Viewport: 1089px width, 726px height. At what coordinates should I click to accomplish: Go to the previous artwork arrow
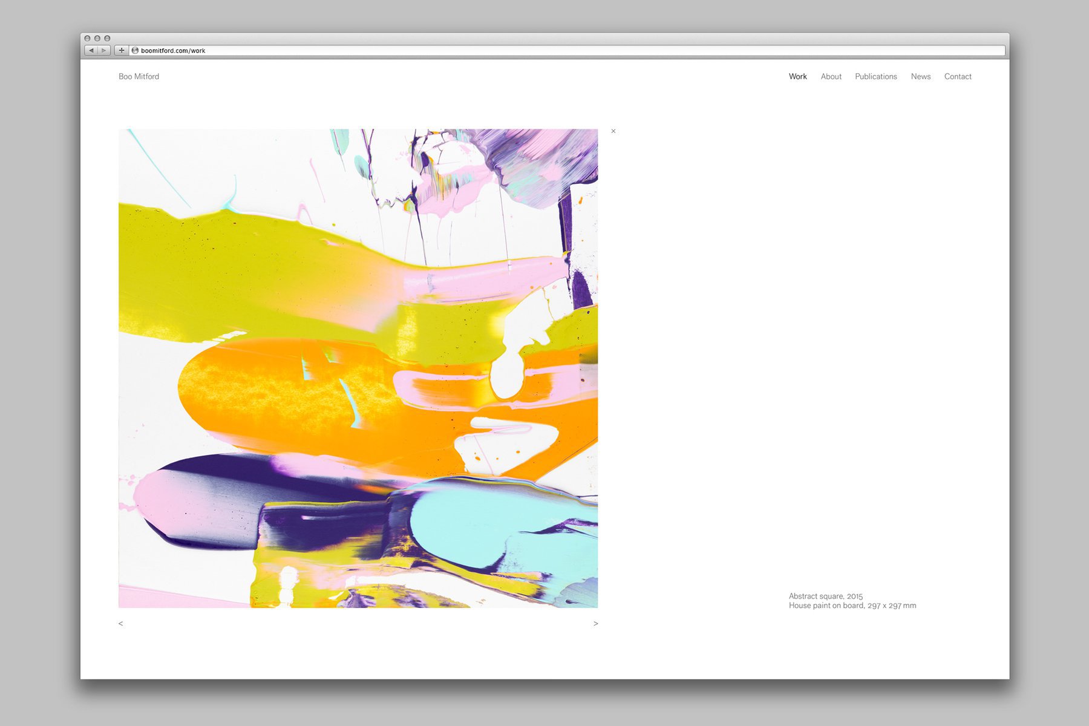click(x=121, y=623)
